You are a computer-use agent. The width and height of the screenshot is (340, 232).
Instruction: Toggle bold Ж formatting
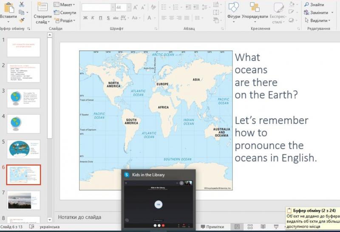(85, 18)
